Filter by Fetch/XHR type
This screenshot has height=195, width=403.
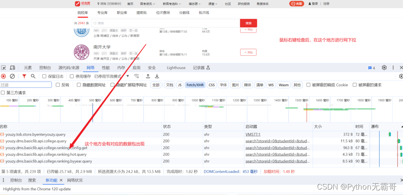point(195,85)
